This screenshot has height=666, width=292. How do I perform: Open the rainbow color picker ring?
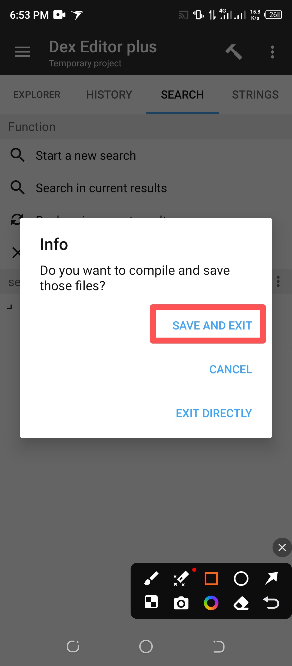(211, 603)
